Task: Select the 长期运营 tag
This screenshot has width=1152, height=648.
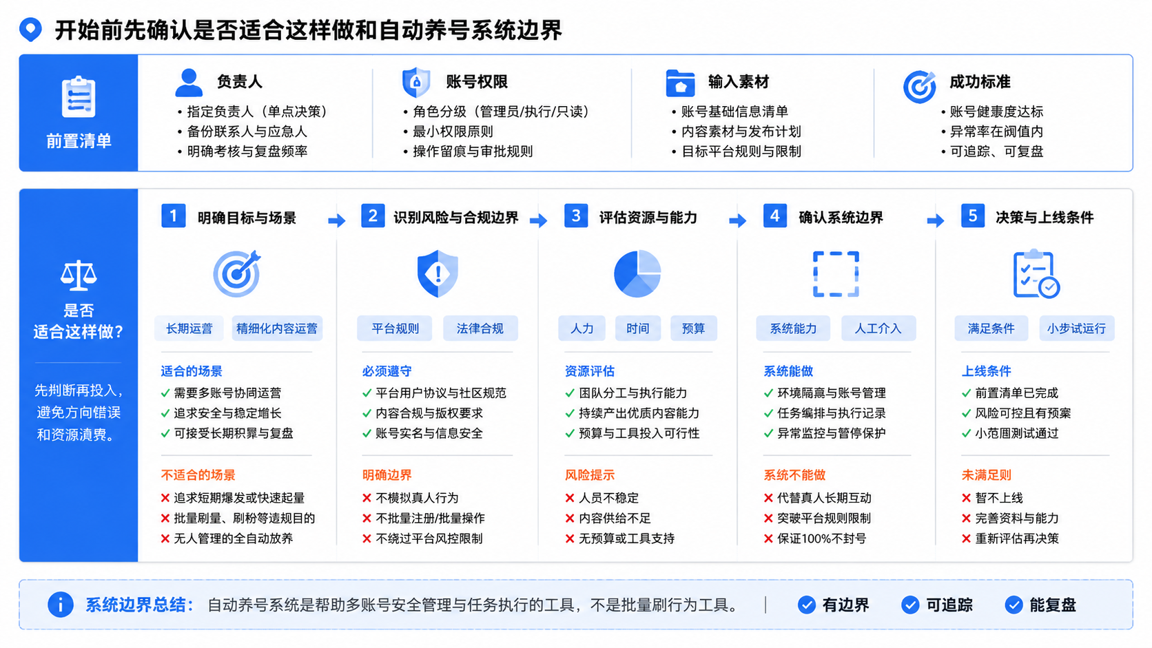Action: pyautogui.click(x=189, y=328)
